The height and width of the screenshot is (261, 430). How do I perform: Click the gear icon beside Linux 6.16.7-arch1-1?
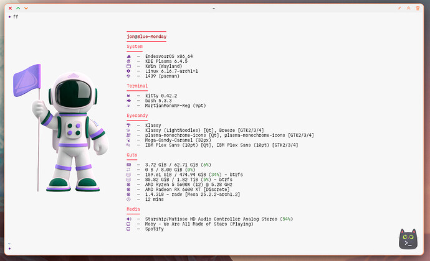point(128,71)
